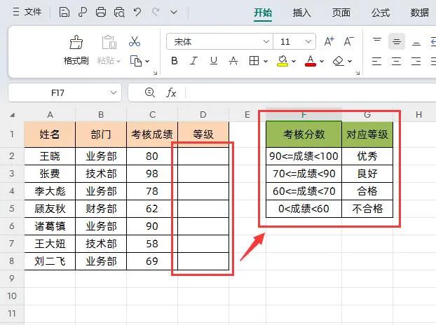Image resolution: width=436 pixels, height=325 pixels.
Task: Click the 对应等级 header cell
Action: pos(367,134)
